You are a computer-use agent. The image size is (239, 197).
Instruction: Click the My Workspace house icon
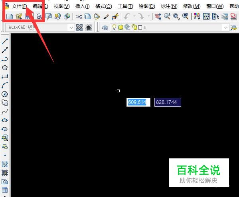[x=89, y=27]
